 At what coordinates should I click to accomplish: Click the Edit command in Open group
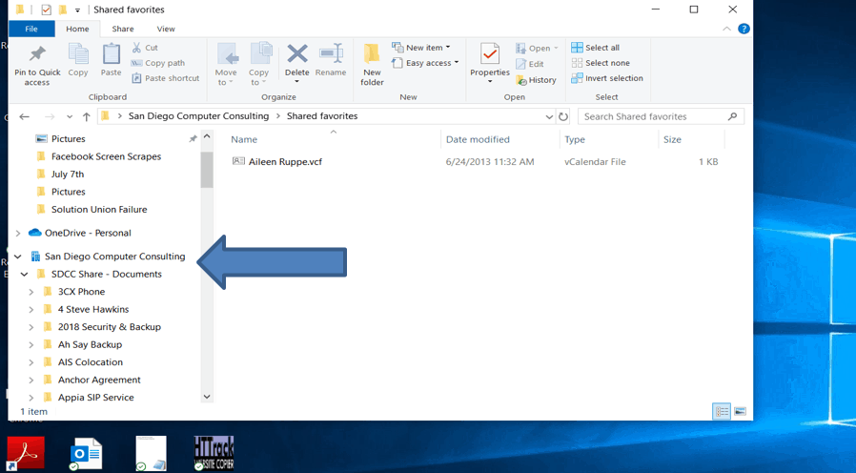pos(530,64)
